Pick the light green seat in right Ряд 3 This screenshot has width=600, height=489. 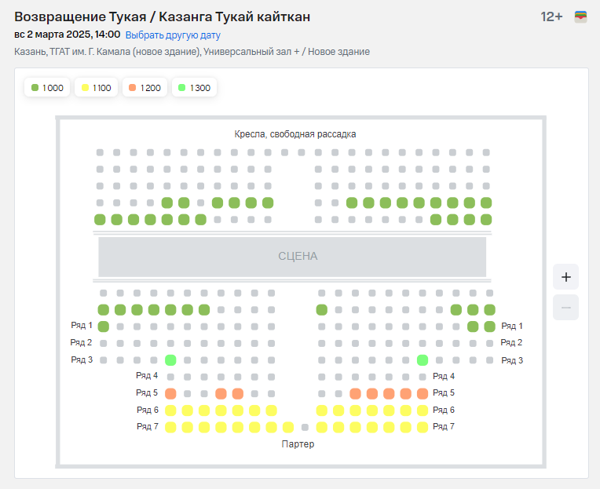423,360
